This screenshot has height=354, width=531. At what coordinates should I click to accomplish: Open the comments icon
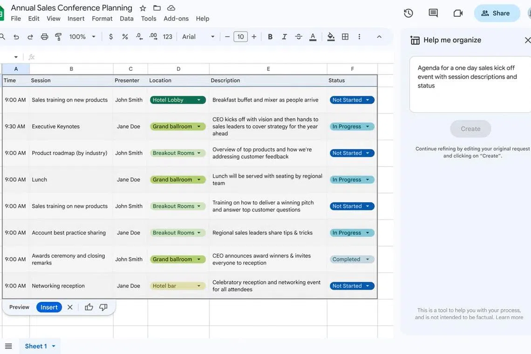[433, 13]
